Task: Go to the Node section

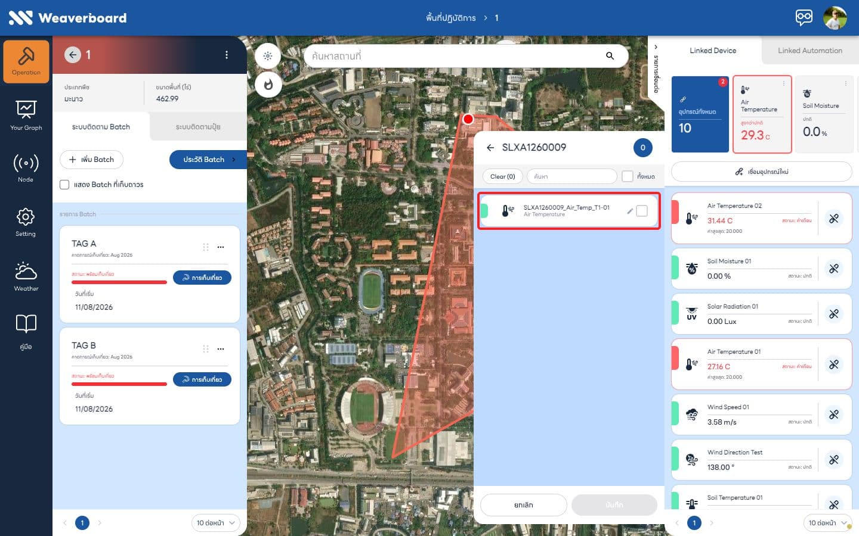Action: point(26,168)
